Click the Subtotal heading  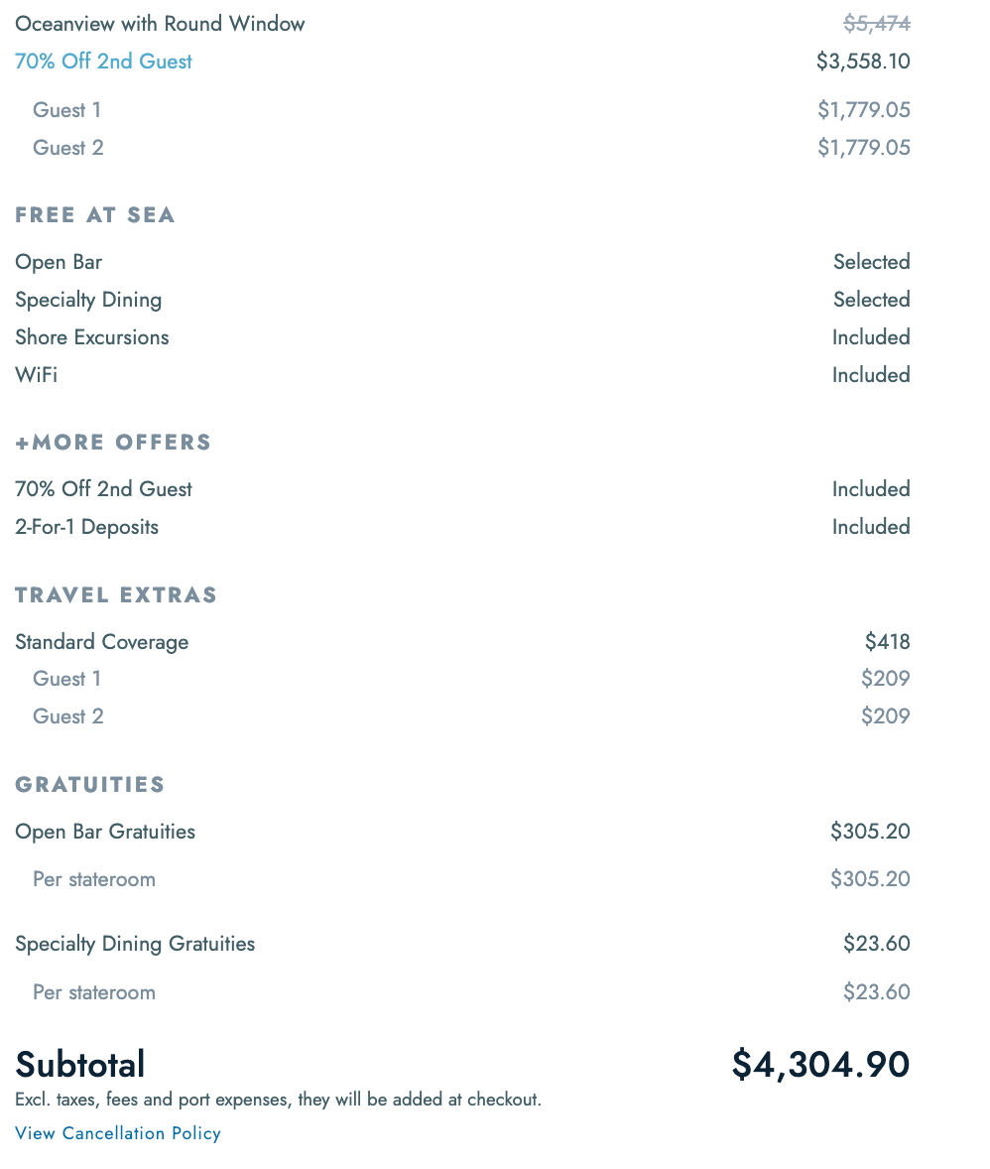[x=80, y=1065]
